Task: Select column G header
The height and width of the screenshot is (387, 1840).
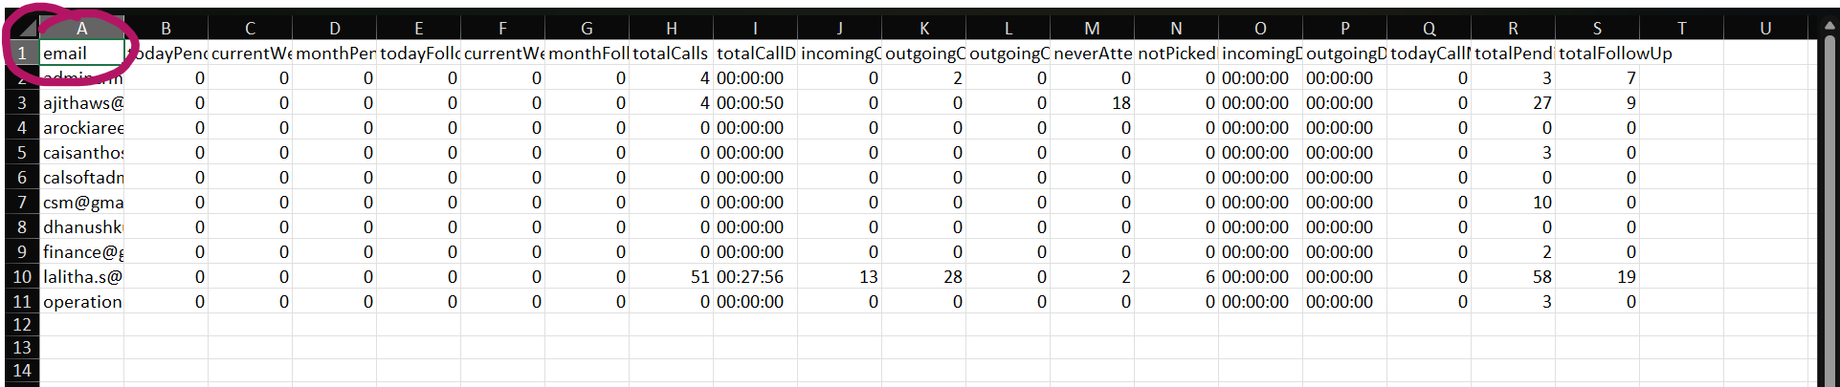Action: (587, 29)
